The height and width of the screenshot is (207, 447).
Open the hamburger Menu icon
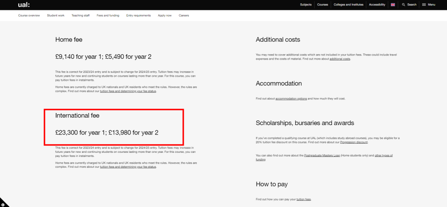424,5
